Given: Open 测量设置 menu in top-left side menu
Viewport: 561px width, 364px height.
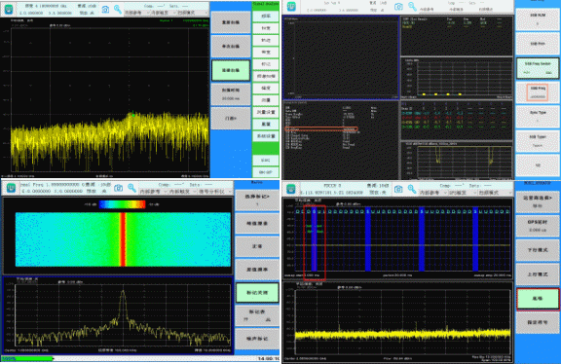Looking at the screenshot, I should (x=266, y=112).
